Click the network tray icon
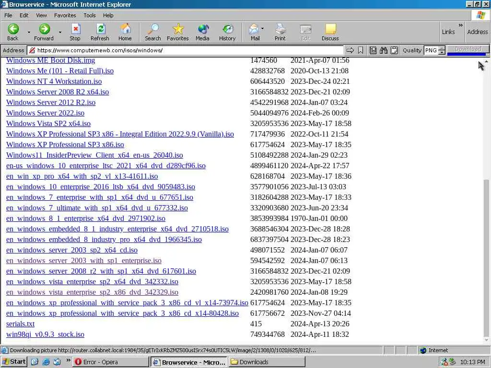This screenshot has width=491, height=368. [x=444, y=362]
